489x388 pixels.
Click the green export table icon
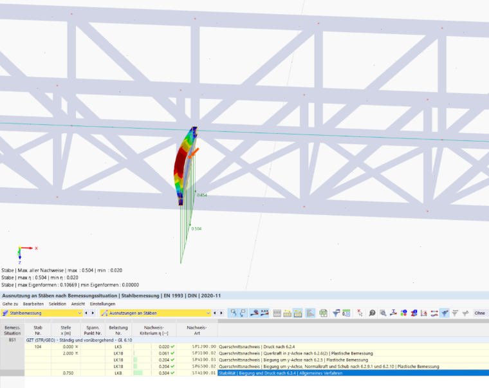[323, 313]
